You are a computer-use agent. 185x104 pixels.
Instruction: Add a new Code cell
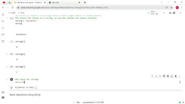(x=12, y=13)
